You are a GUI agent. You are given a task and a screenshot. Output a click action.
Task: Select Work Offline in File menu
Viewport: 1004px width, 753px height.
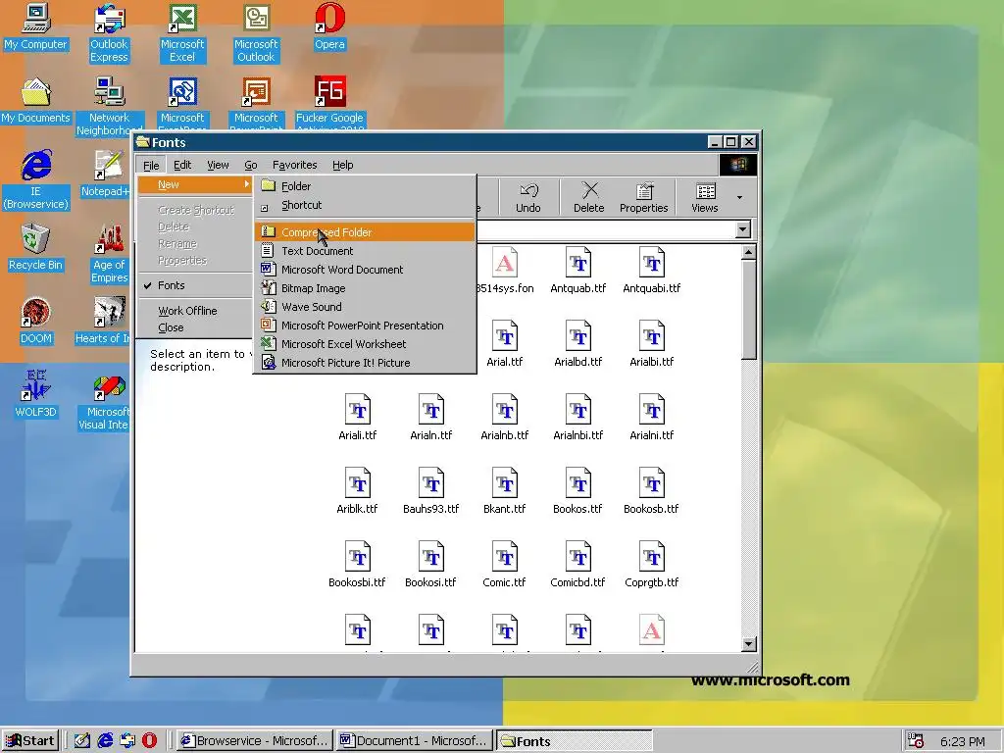tap(195, 311)
